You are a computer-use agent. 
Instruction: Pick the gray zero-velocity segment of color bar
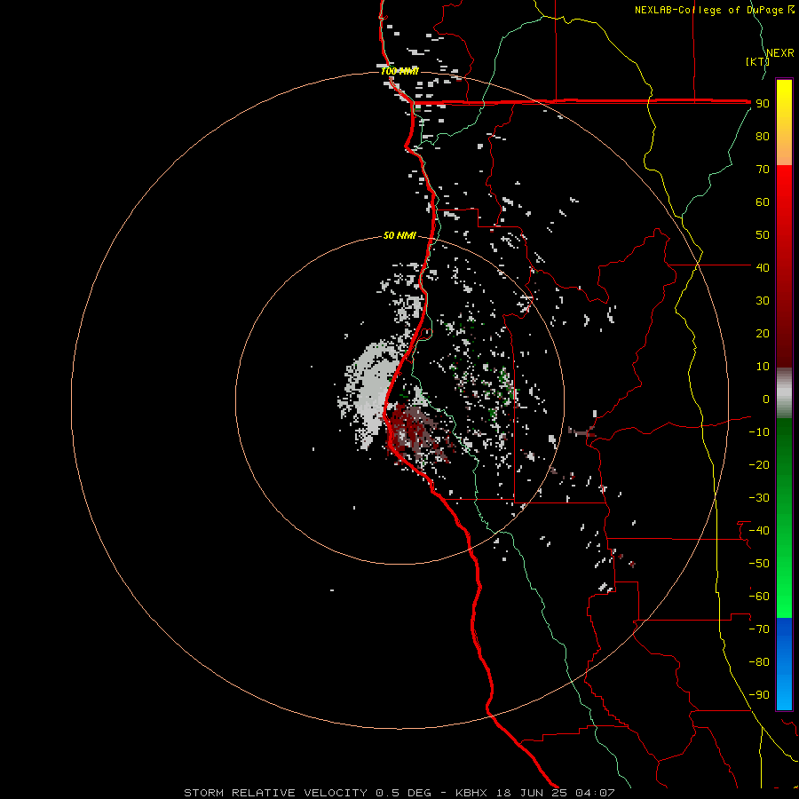pyautogui.click(x=784, y=393)
